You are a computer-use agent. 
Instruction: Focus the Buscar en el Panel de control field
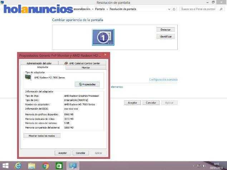198,9
